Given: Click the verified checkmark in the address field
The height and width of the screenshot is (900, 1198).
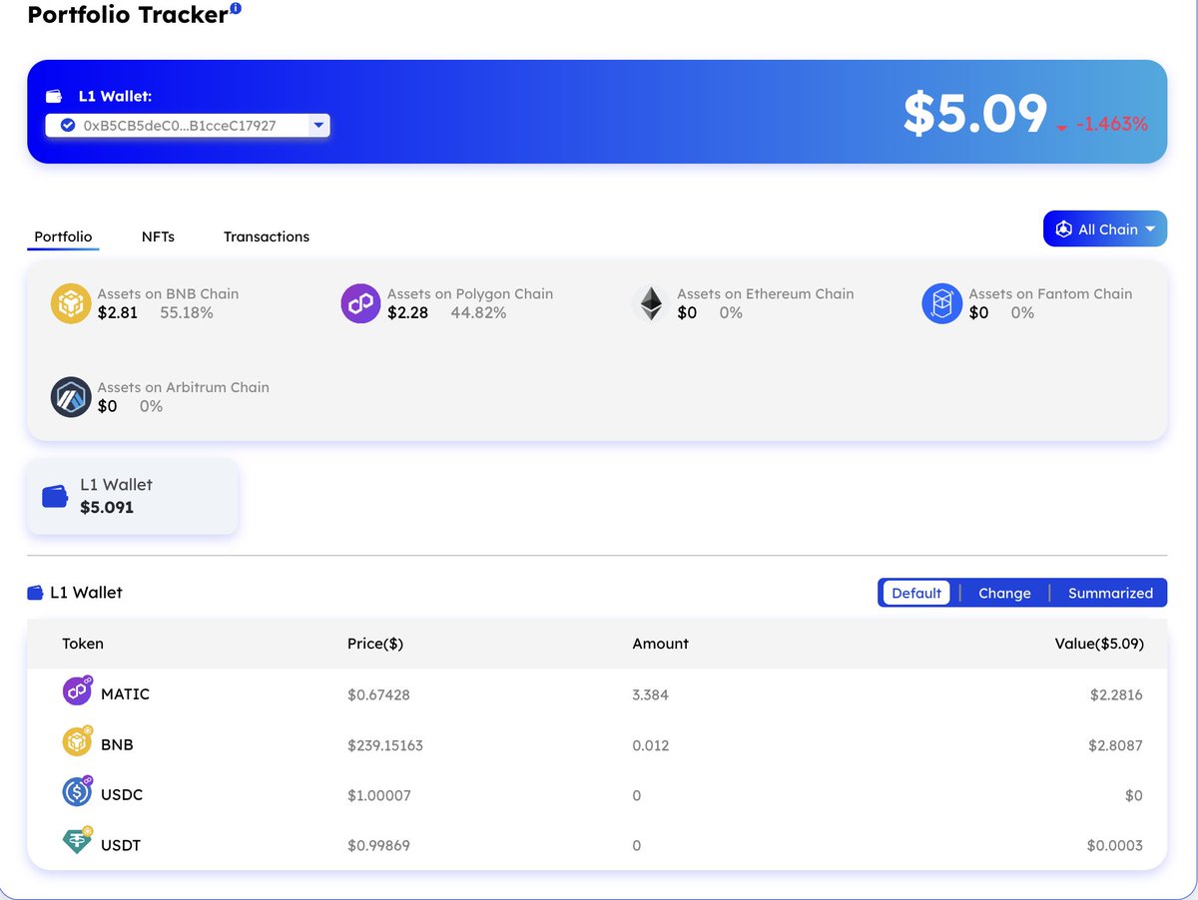Looking at the screenshot, I should [68, 126].
